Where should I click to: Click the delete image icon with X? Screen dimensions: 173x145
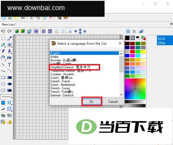134,31
